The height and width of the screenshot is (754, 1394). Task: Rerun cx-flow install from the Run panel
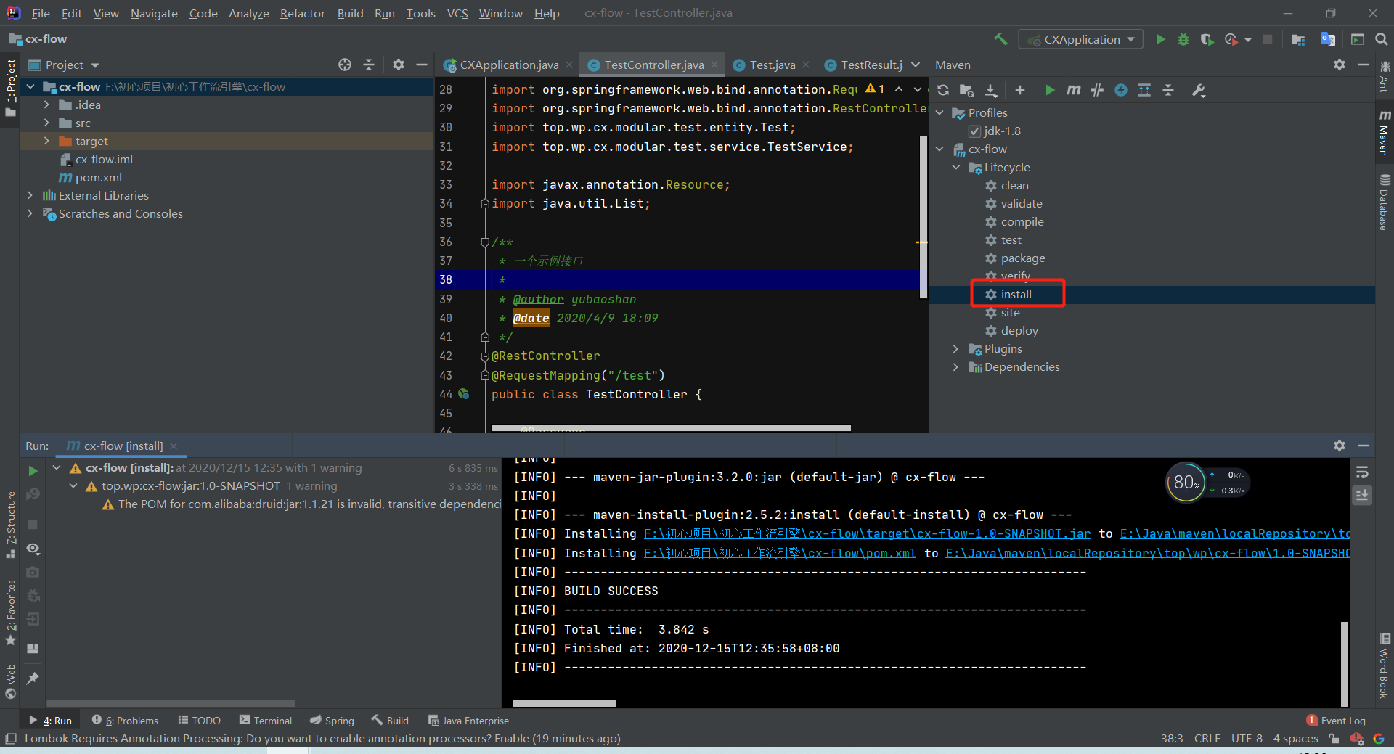tap(33, 470)
